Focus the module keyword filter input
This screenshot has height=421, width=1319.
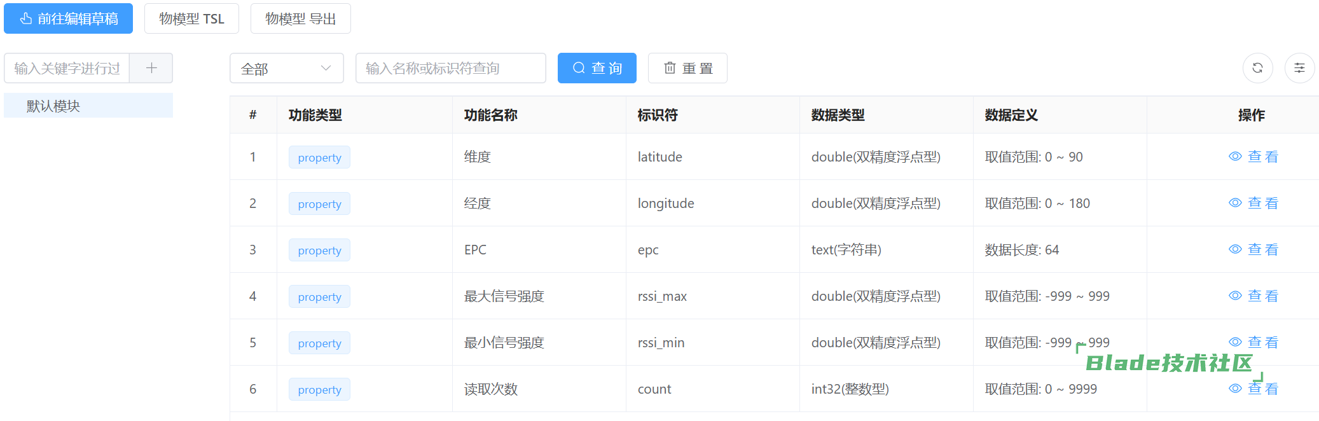67,68
